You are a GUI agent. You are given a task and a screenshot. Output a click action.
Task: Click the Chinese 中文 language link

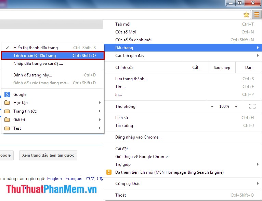click(x=95, y=179)
